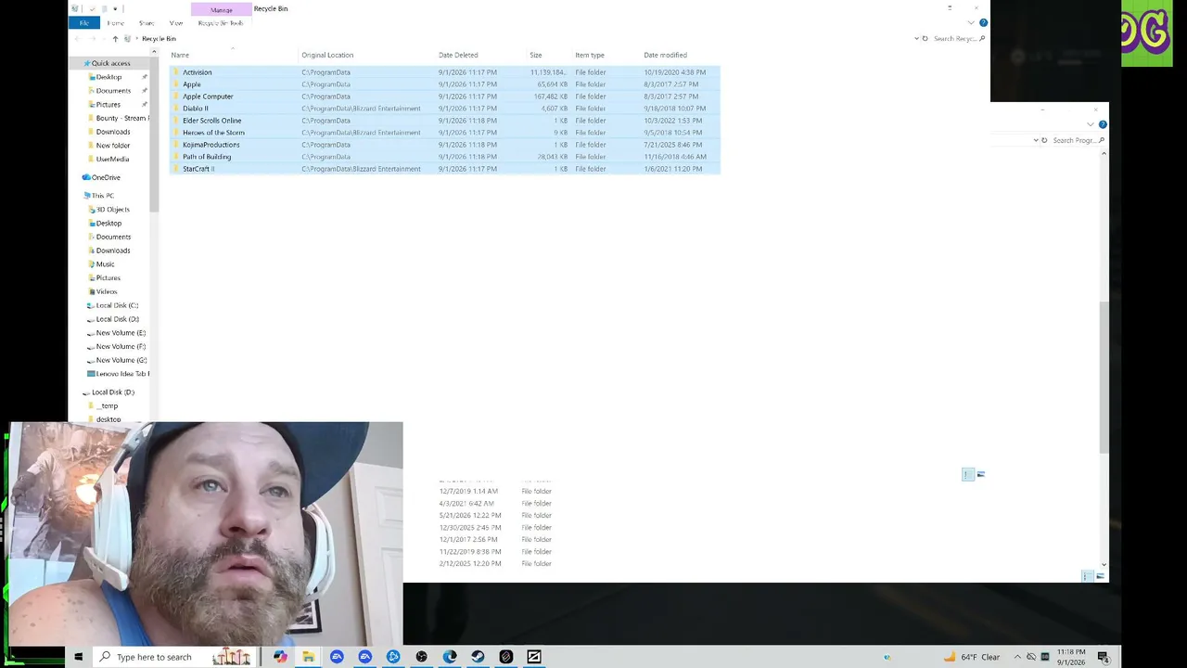
Task: Open Steam from the taskbar
Action: pyautogui.click(x=478, y=657)
